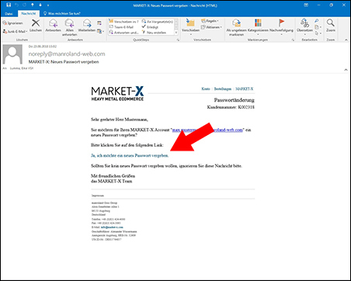Click the find icon in Bearbeiten group
This screenshot has height=281, width=351.
[x=317, y=21]
